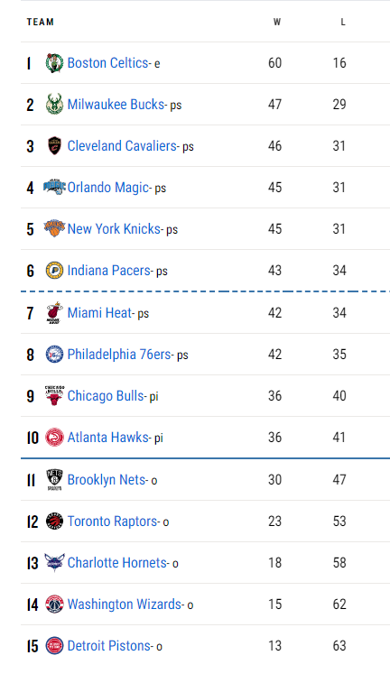Click the TEAM column header
Viewport: 390px width, 683px height.
40,23
